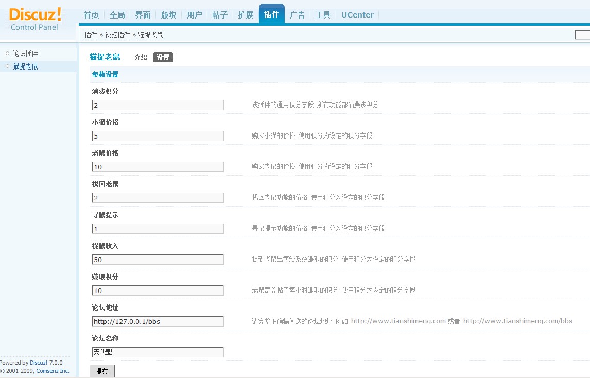This screenshot has width=590, height=378.
Task: Click the breadcrumb text 插件 » 论坛插件 » 猫捉老鼠
Action: [124, 35]
